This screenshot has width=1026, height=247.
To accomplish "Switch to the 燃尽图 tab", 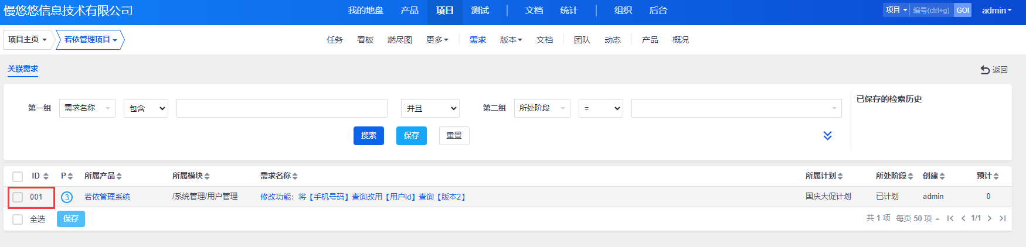I will 399,40.
